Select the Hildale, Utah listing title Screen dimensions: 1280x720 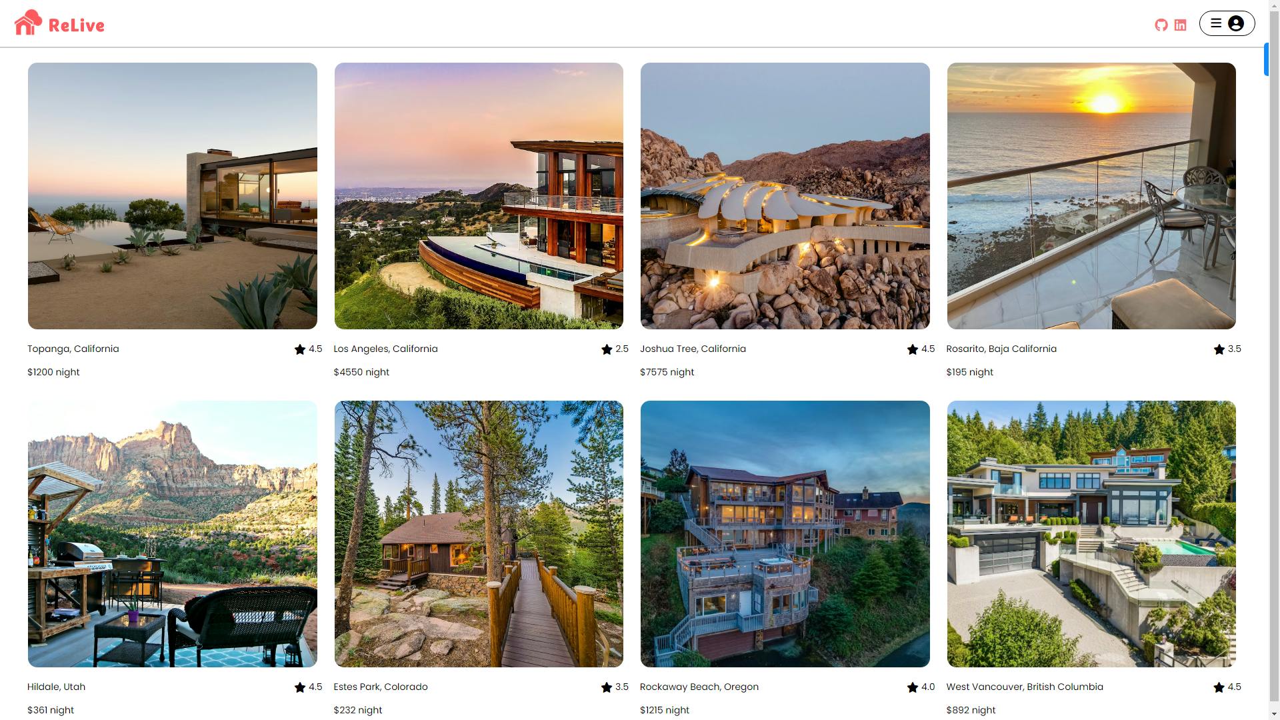coord(56,687)
